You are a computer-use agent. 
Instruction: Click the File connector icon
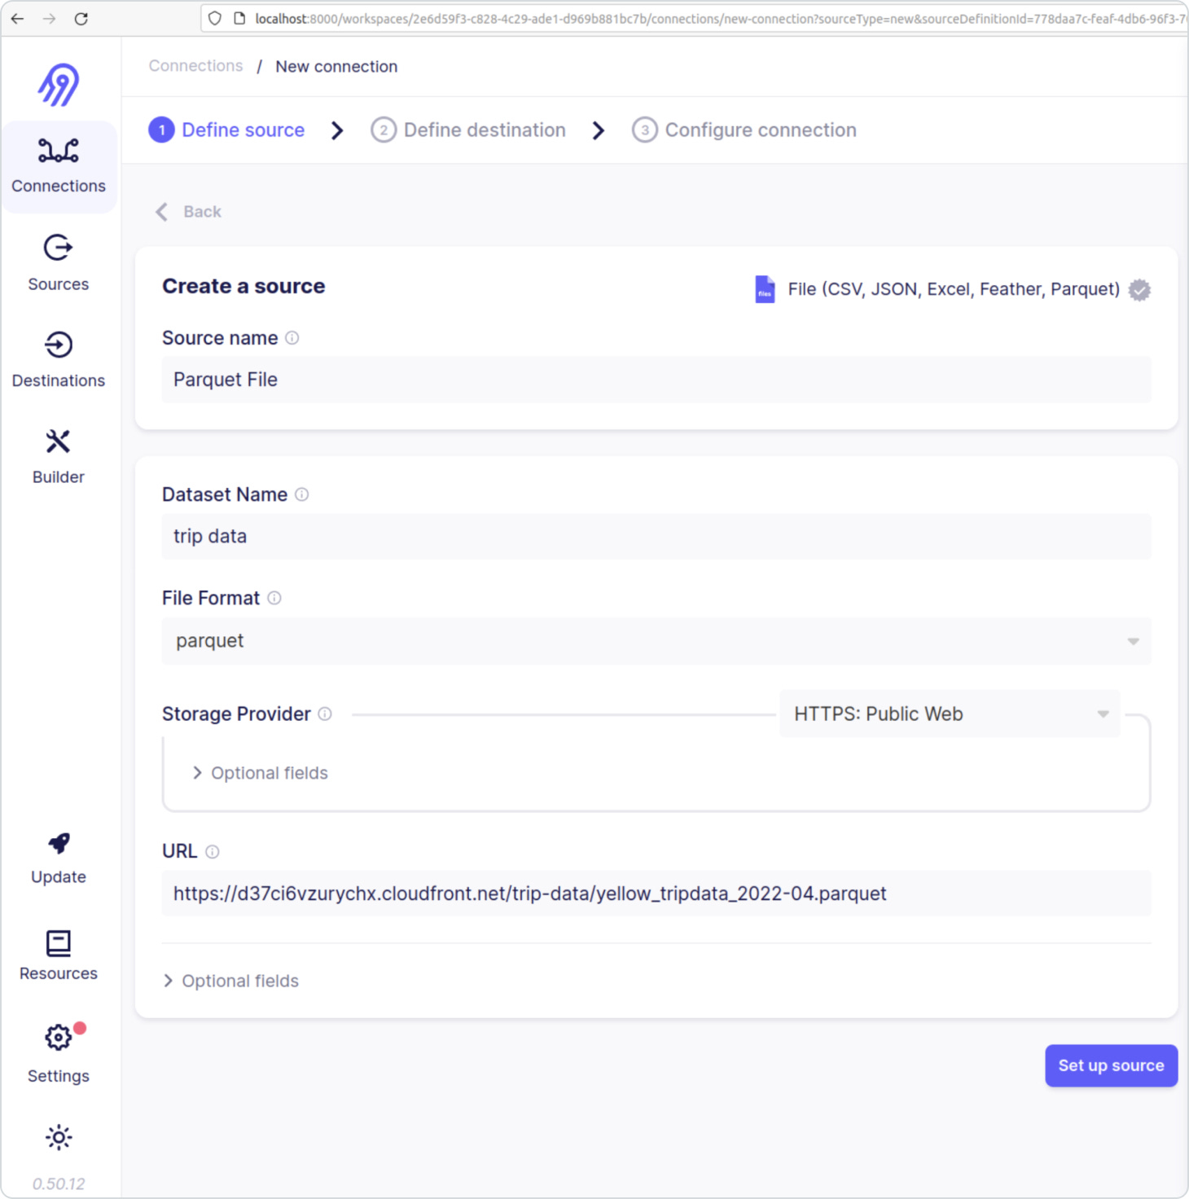click(765, 289)
